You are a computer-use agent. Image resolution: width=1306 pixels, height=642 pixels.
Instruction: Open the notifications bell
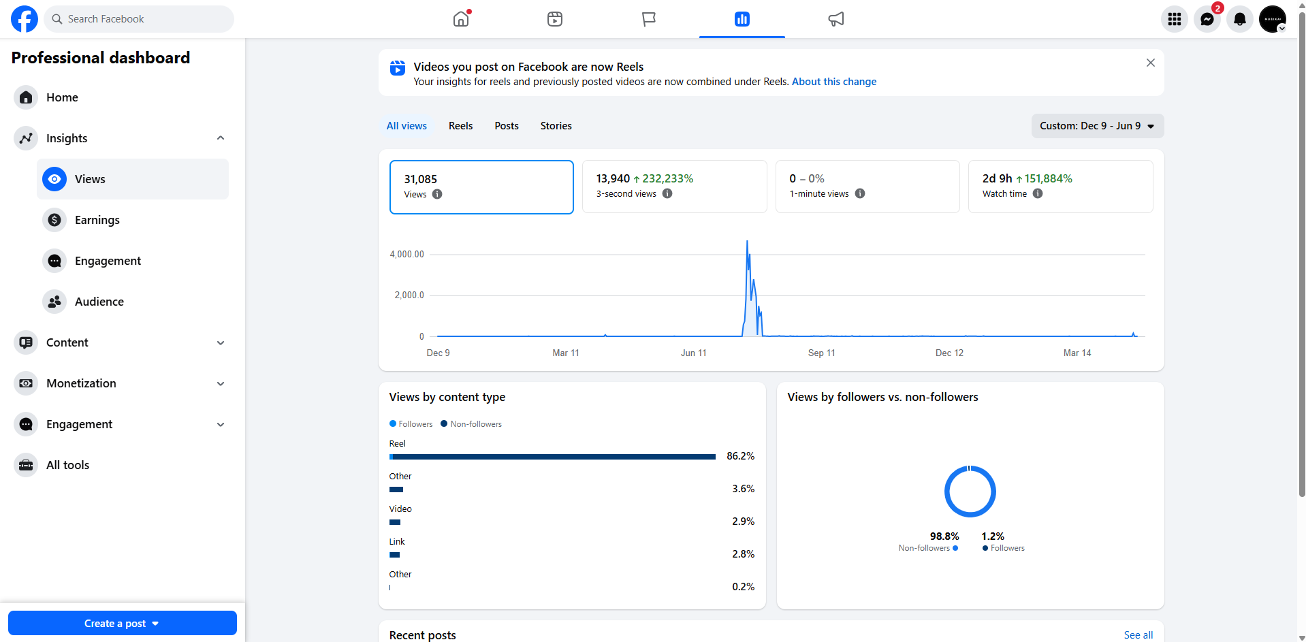pyautogui.click(x=1240, y=19)
